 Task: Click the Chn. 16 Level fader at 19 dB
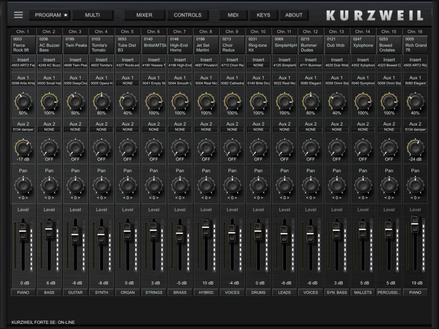pos(415,223)
